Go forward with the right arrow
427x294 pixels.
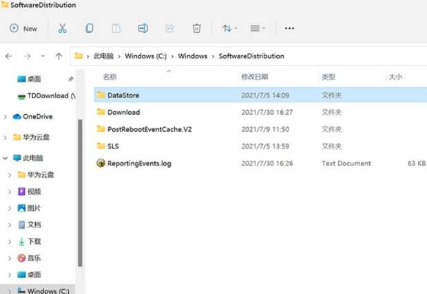[28, 56]
